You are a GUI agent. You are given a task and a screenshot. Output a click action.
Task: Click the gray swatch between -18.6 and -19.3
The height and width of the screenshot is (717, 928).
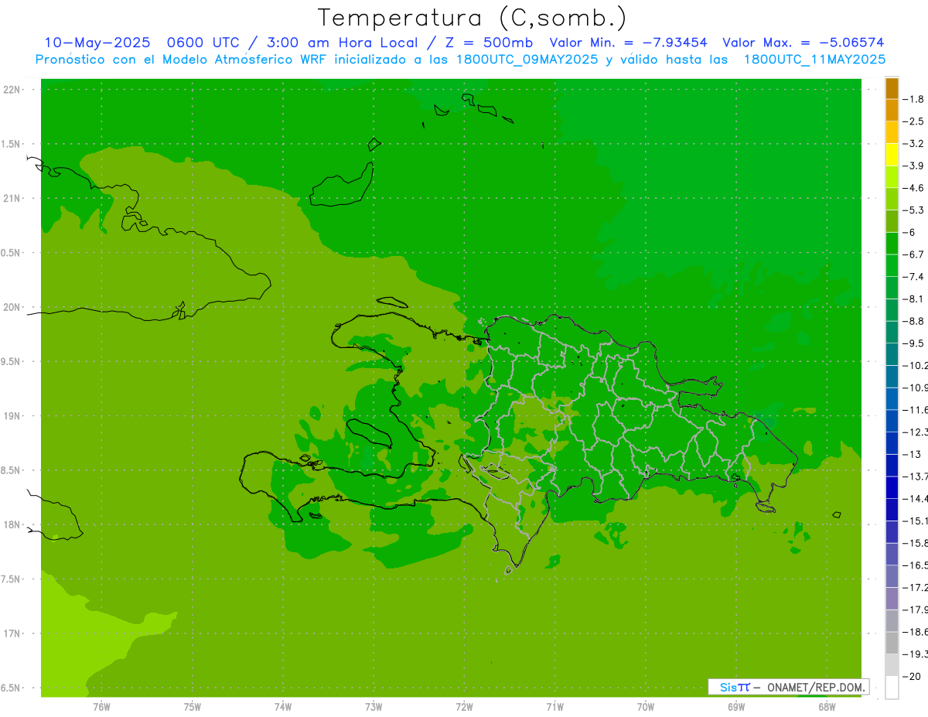892,644
